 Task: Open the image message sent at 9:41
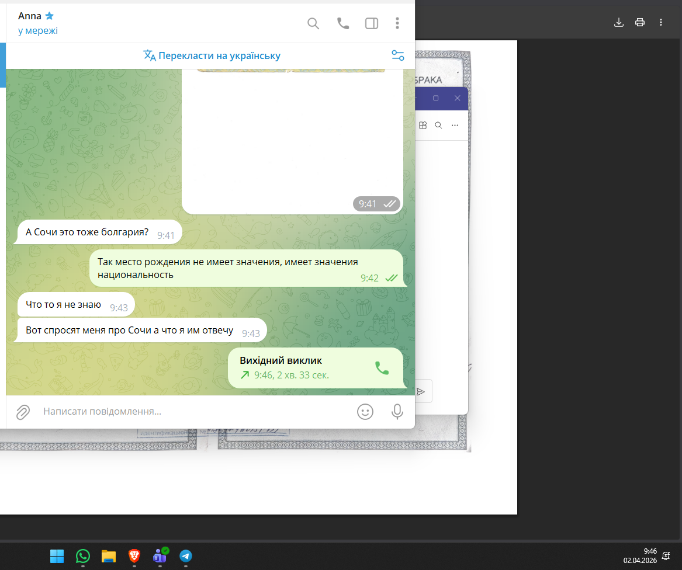[292, 141]
